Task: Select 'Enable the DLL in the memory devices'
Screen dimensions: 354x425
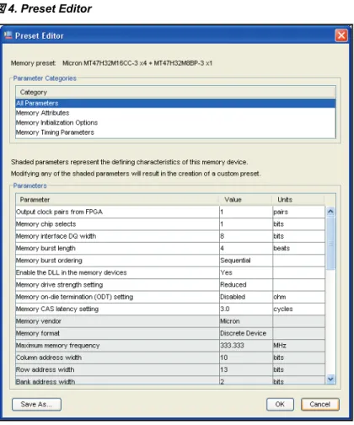Action: [117, 272]
